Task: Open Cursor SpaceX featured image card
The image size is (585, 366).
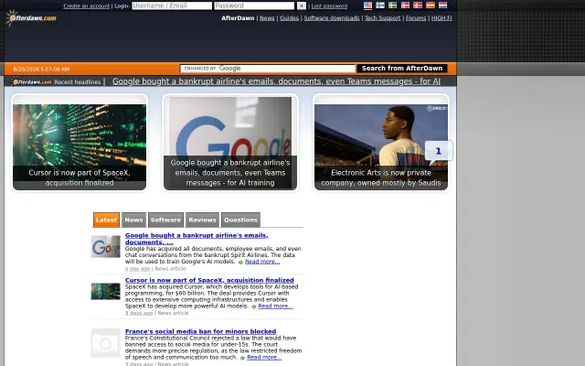Action: (80, 143)
